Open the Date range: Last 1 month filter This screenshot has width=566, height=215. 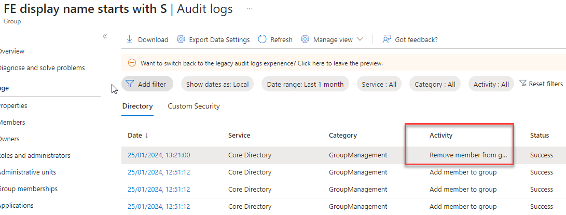pyautogui.click(x=305, y=84)
